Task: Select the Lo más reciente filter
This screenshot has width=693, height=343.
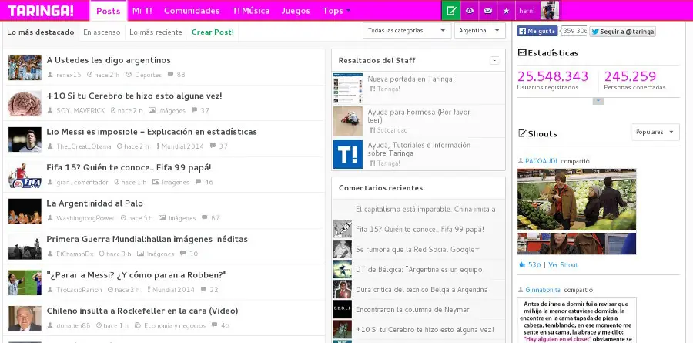Action: click(x=156, y=32)
